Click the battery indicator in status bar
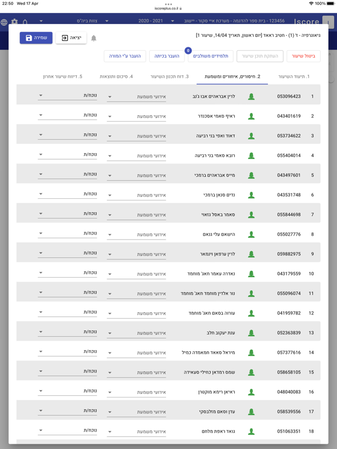 pos(331,4)
